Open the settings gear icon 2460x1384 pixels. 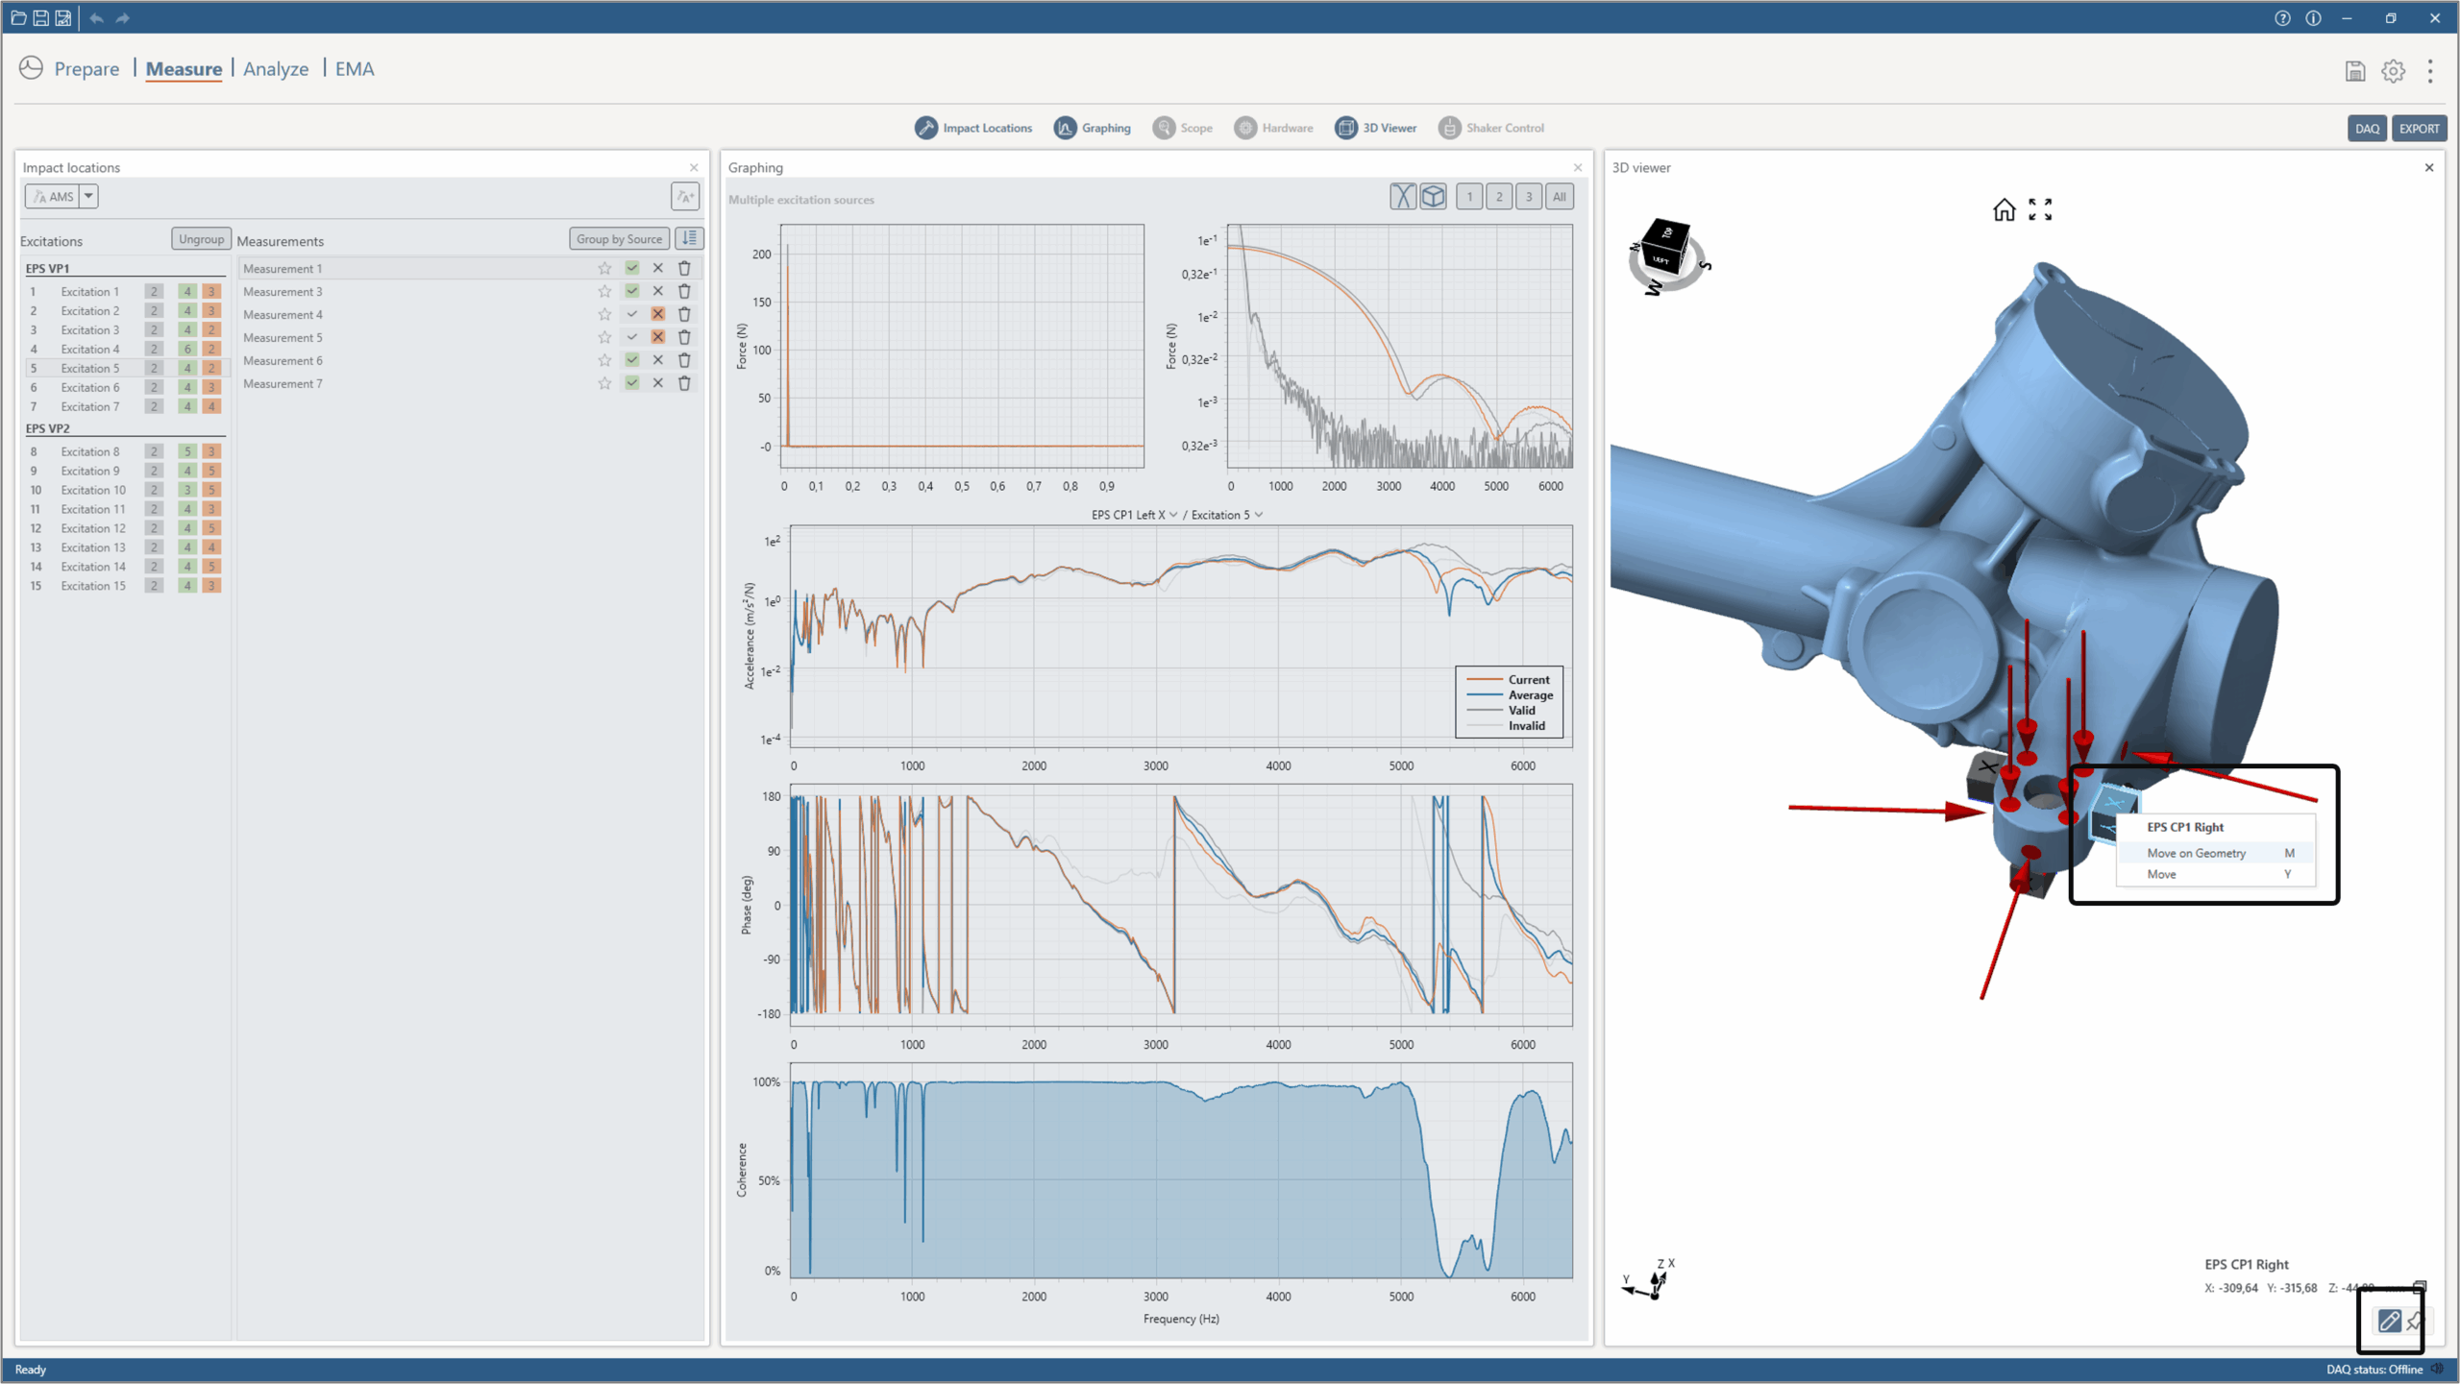2393,70
